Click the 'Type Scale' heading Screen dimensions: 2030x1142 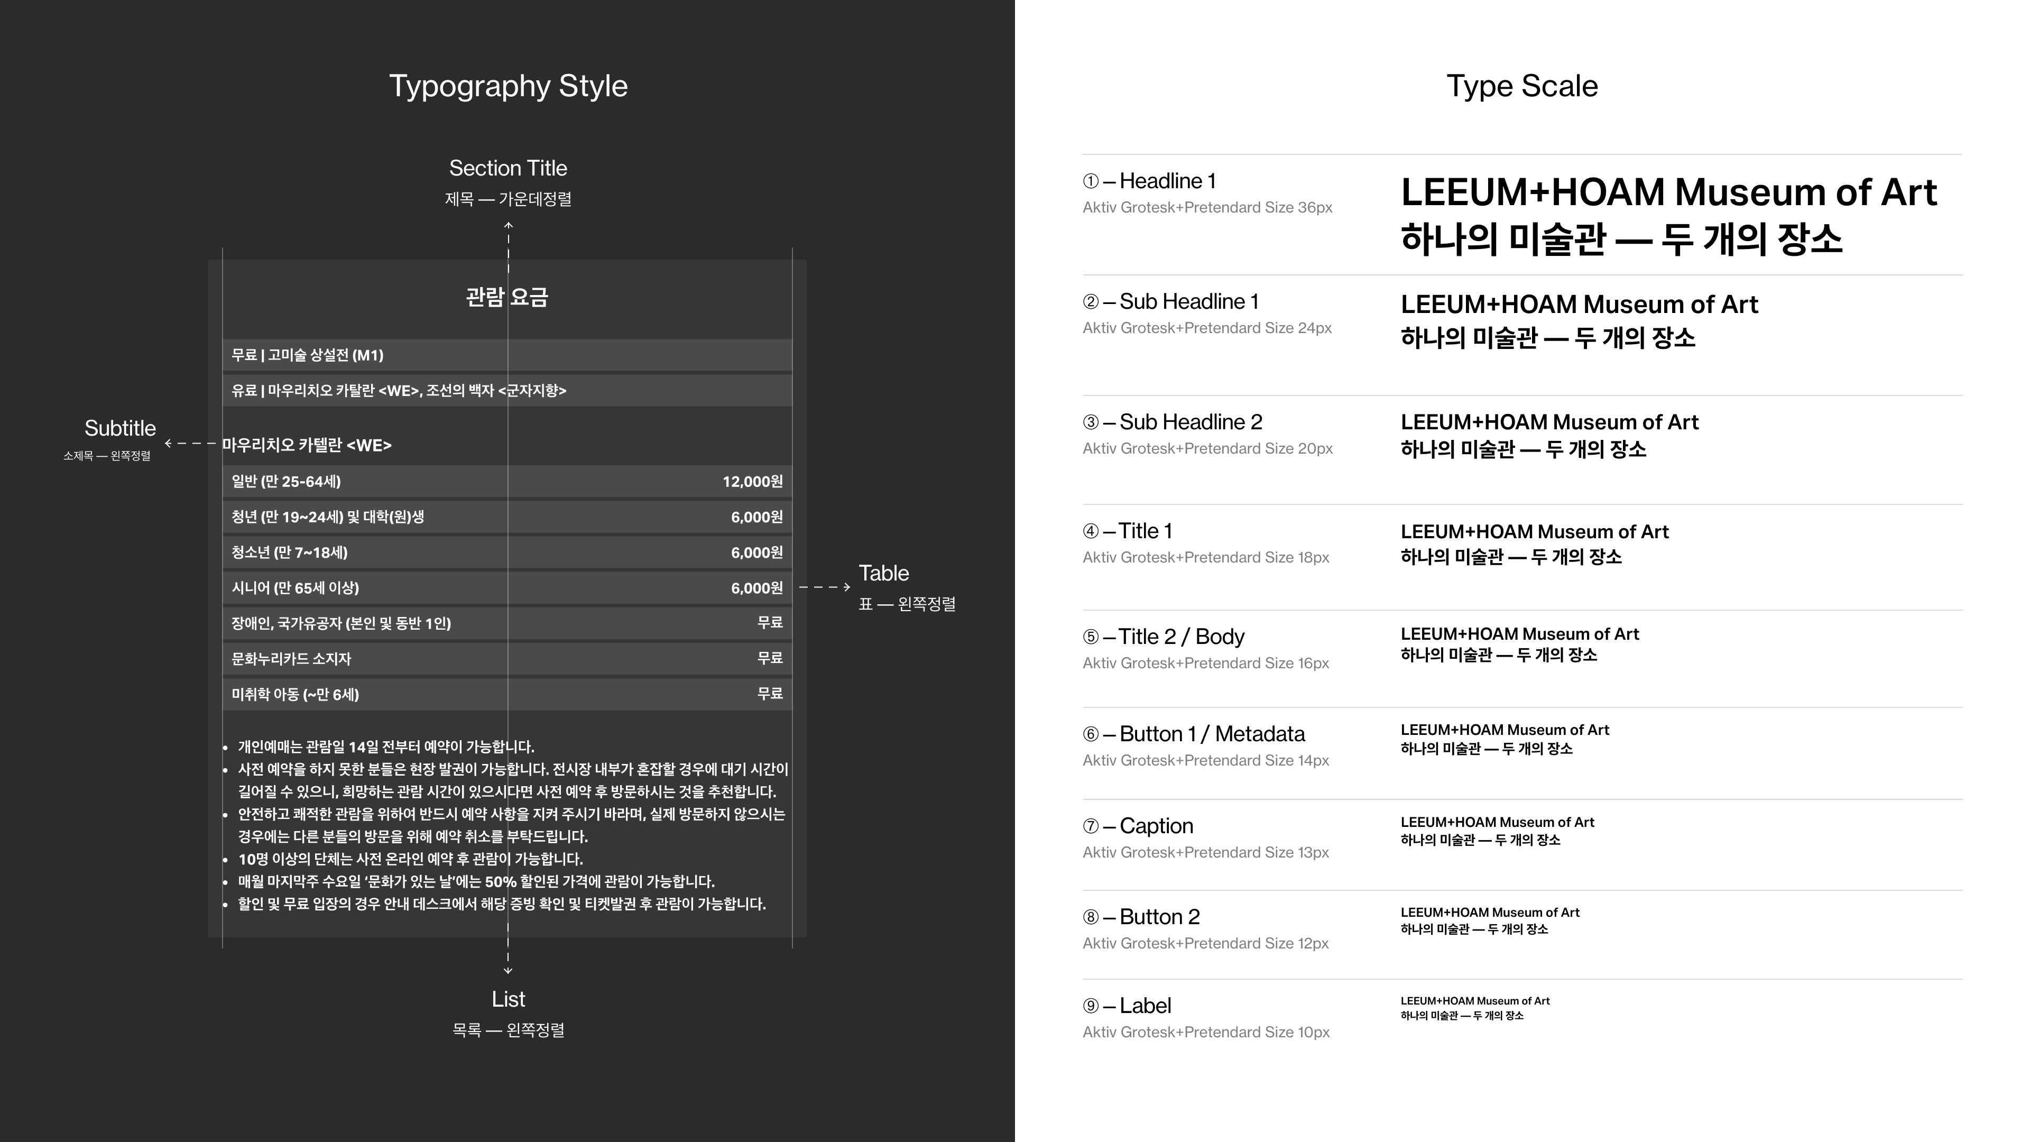[1522, 87]
